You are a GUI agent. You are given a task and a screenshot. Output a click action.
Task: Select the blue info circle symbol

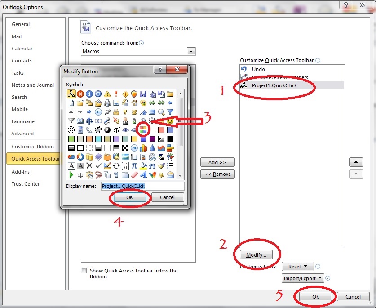(x=89, y=94)
